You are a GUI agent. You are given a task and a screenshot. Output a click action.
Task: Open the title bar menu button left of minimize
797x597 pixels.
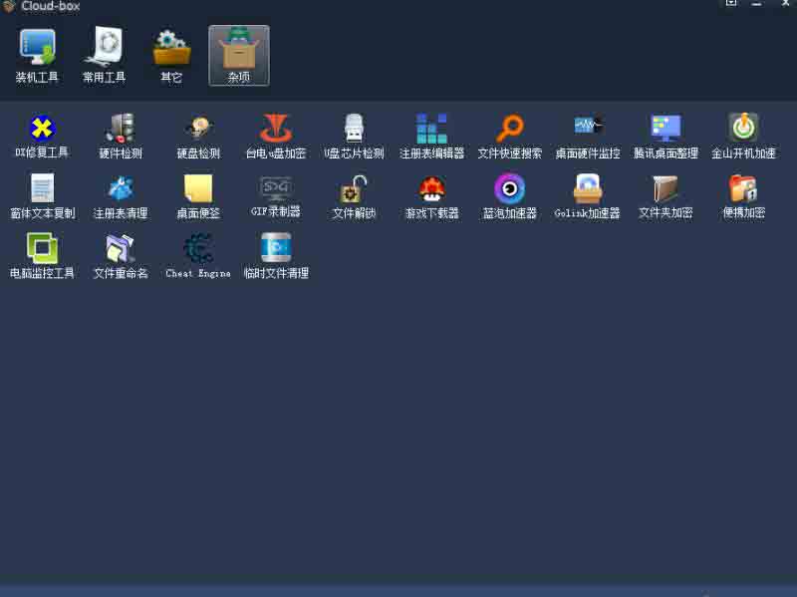tap(731, 3)
